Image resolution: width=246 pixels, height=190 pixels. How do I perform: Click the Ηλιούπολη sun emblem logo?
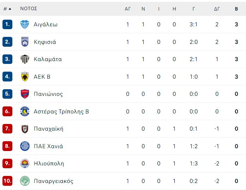pos(25,163)
